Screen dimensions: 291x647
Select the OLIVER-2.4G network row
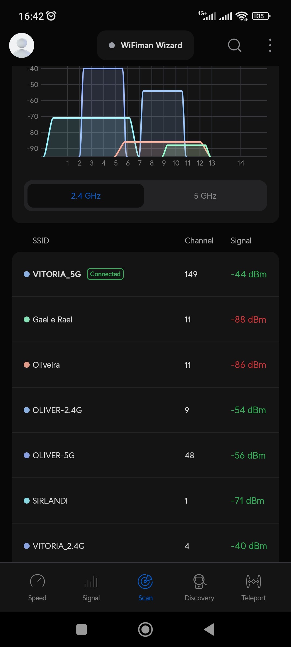coord(145,410)
